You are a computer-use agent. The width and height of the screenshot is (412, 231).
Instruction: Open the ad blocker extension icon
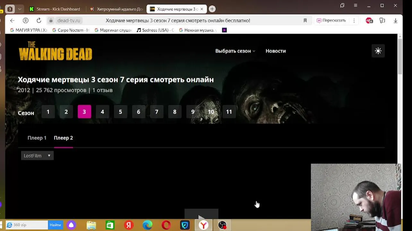coord(369,21)
